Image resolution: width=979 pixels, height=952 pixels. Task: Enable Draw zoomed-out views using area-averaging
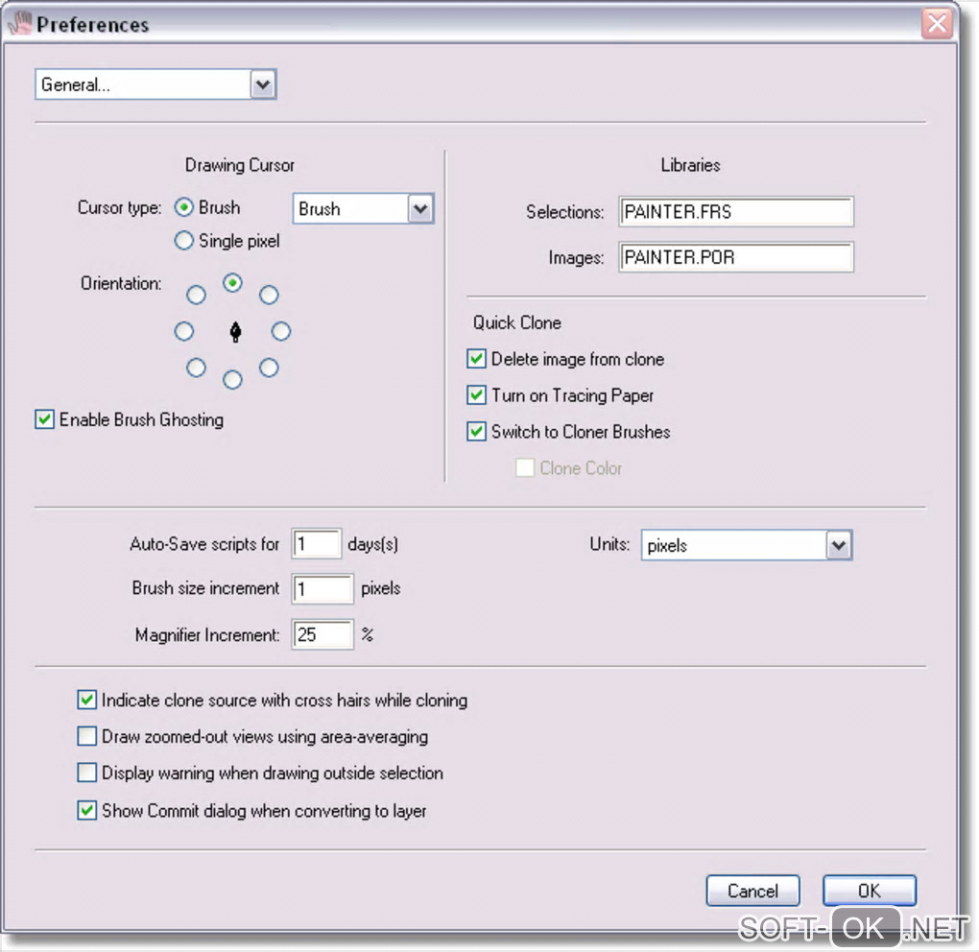(x=86, y=737)
